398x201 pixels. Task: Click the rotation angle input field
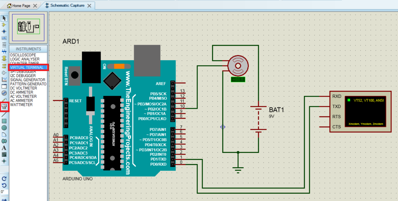(x=4, y=192)
